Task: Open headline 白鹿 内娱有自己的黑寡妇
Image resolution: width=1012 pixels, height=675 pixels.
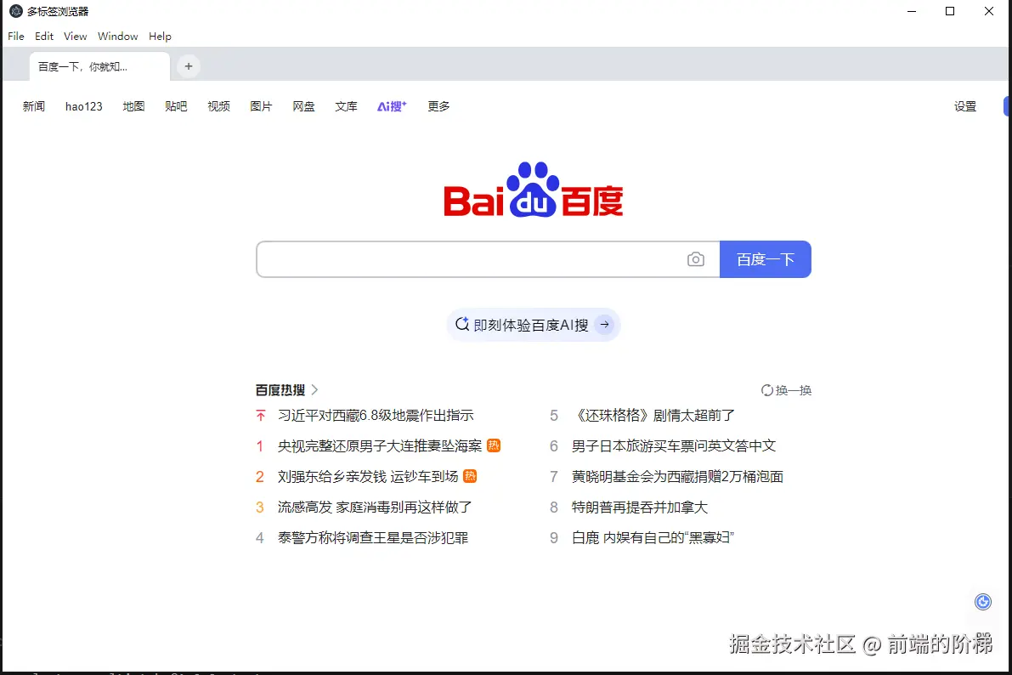Action: 653,537
